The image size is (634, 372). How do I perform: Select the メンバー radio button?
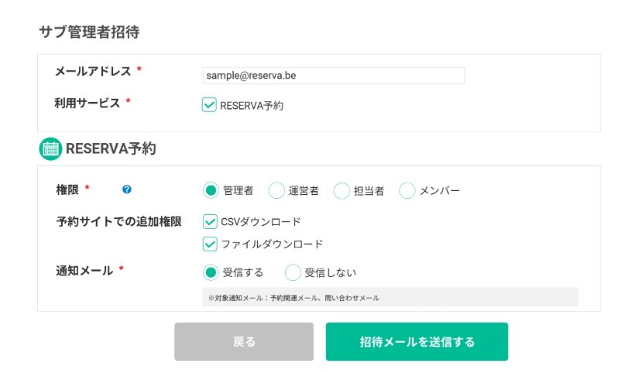point(407,190)
